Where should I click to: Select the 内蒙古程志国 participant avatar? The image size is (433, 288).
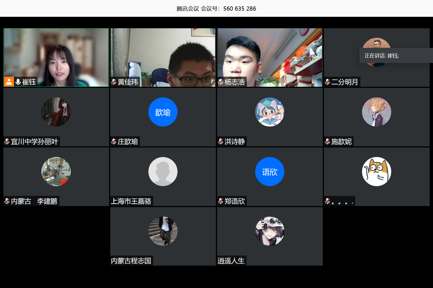click(163, 231)
